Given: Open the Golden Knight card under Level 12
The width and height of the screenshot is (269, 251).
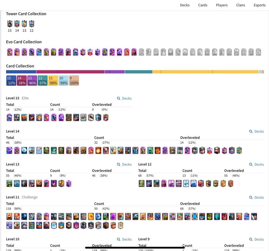Looking at the screenshot, I should (x=223, y=184).
